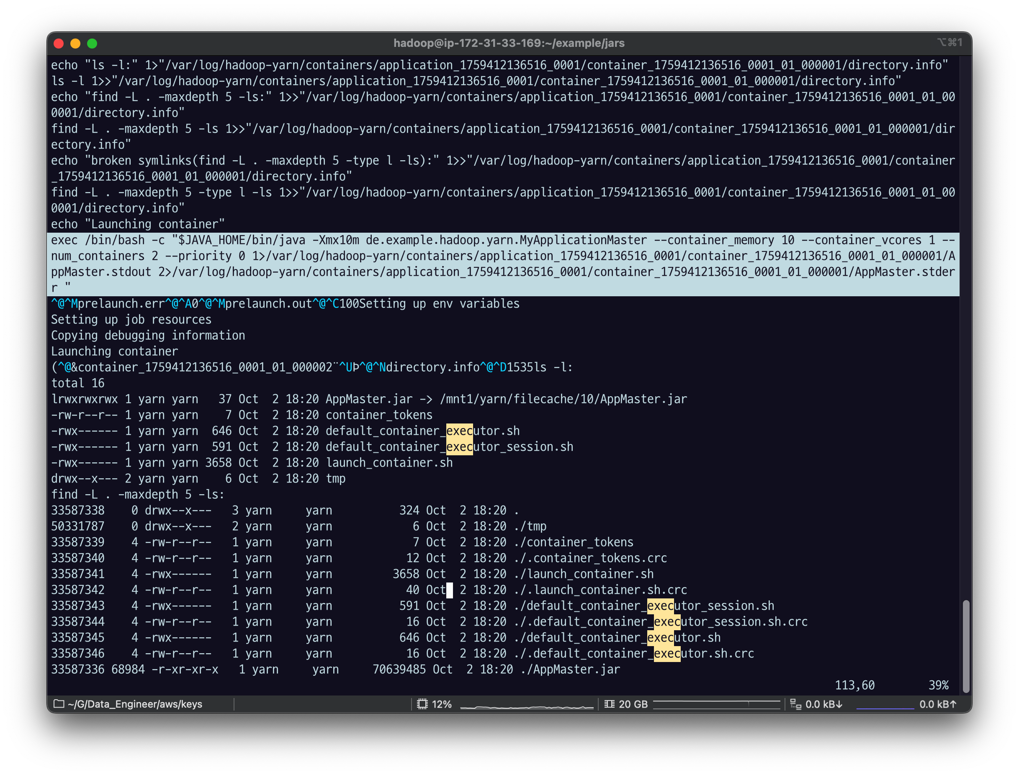The width and height of the screenshot is (1019, 775).
Task: Open the current directory path ~/G/Data_Engineer/aws/keys
Action: click(135, 704)
